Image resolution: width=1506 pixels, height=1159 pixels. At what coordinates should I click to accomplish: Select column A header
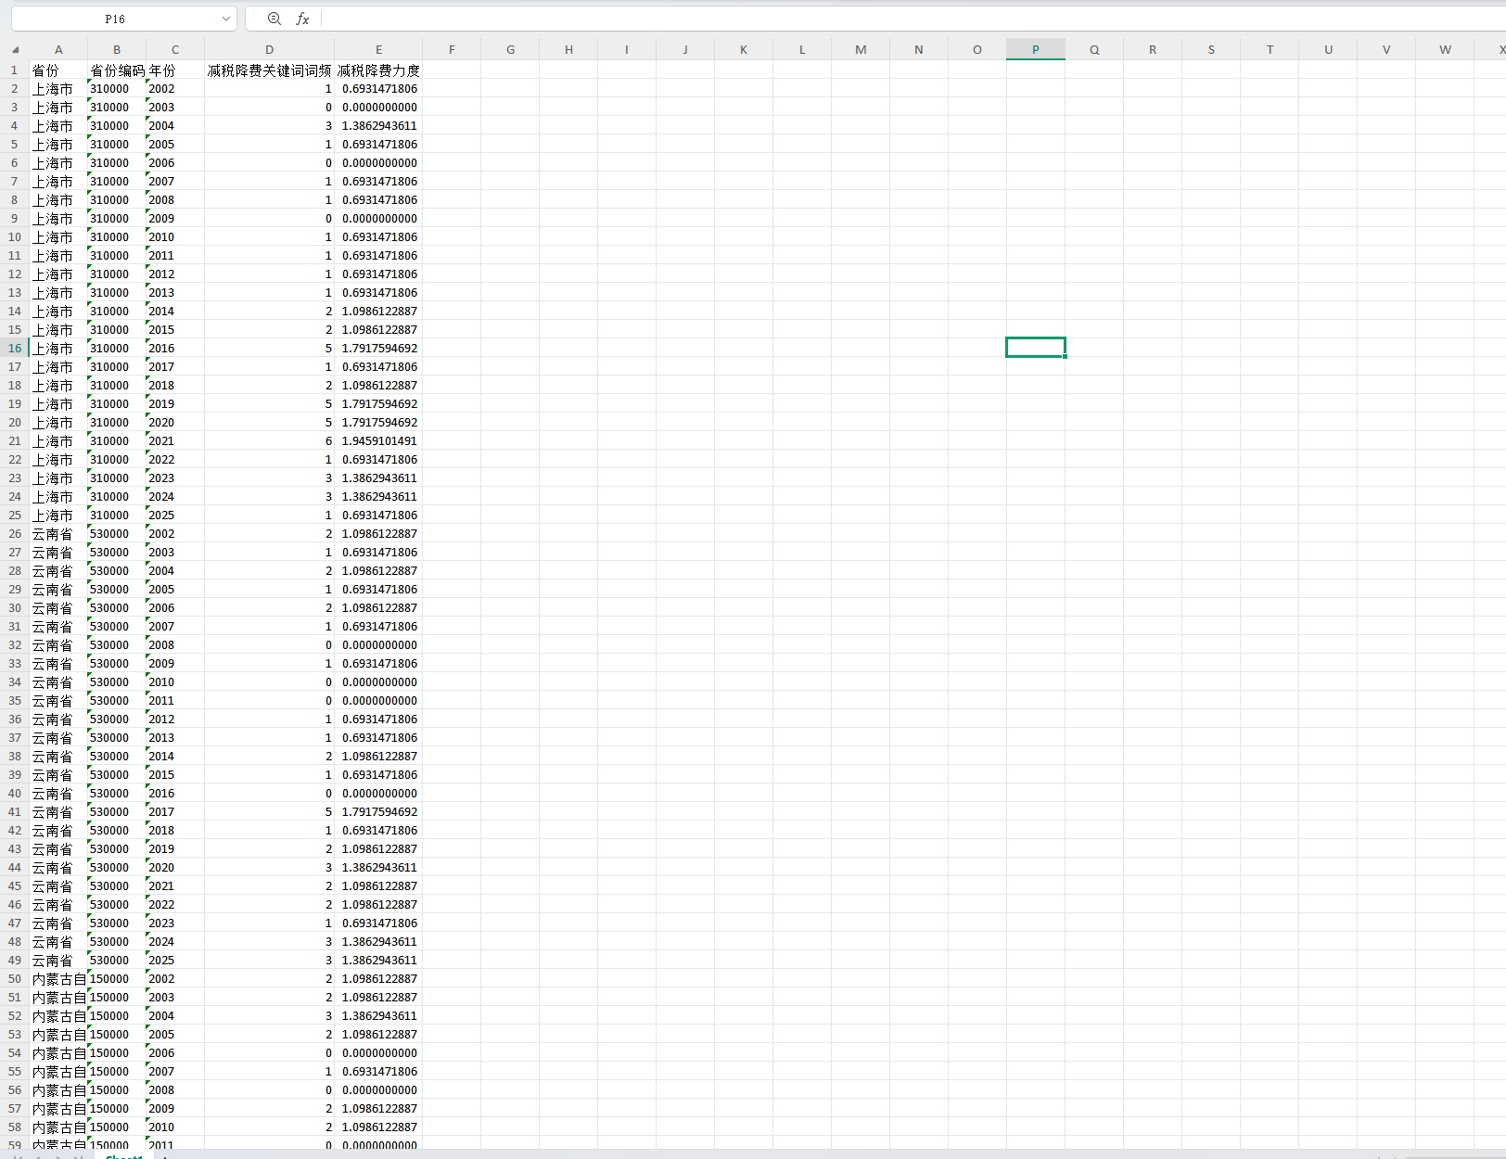58,50
